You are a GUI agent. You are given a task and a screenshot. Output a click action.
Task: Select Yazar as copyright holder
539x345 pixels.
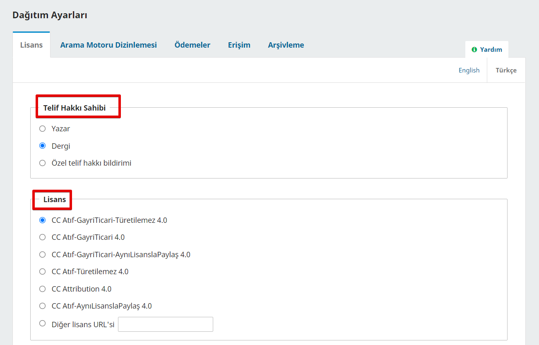click(x=42, y=129)
